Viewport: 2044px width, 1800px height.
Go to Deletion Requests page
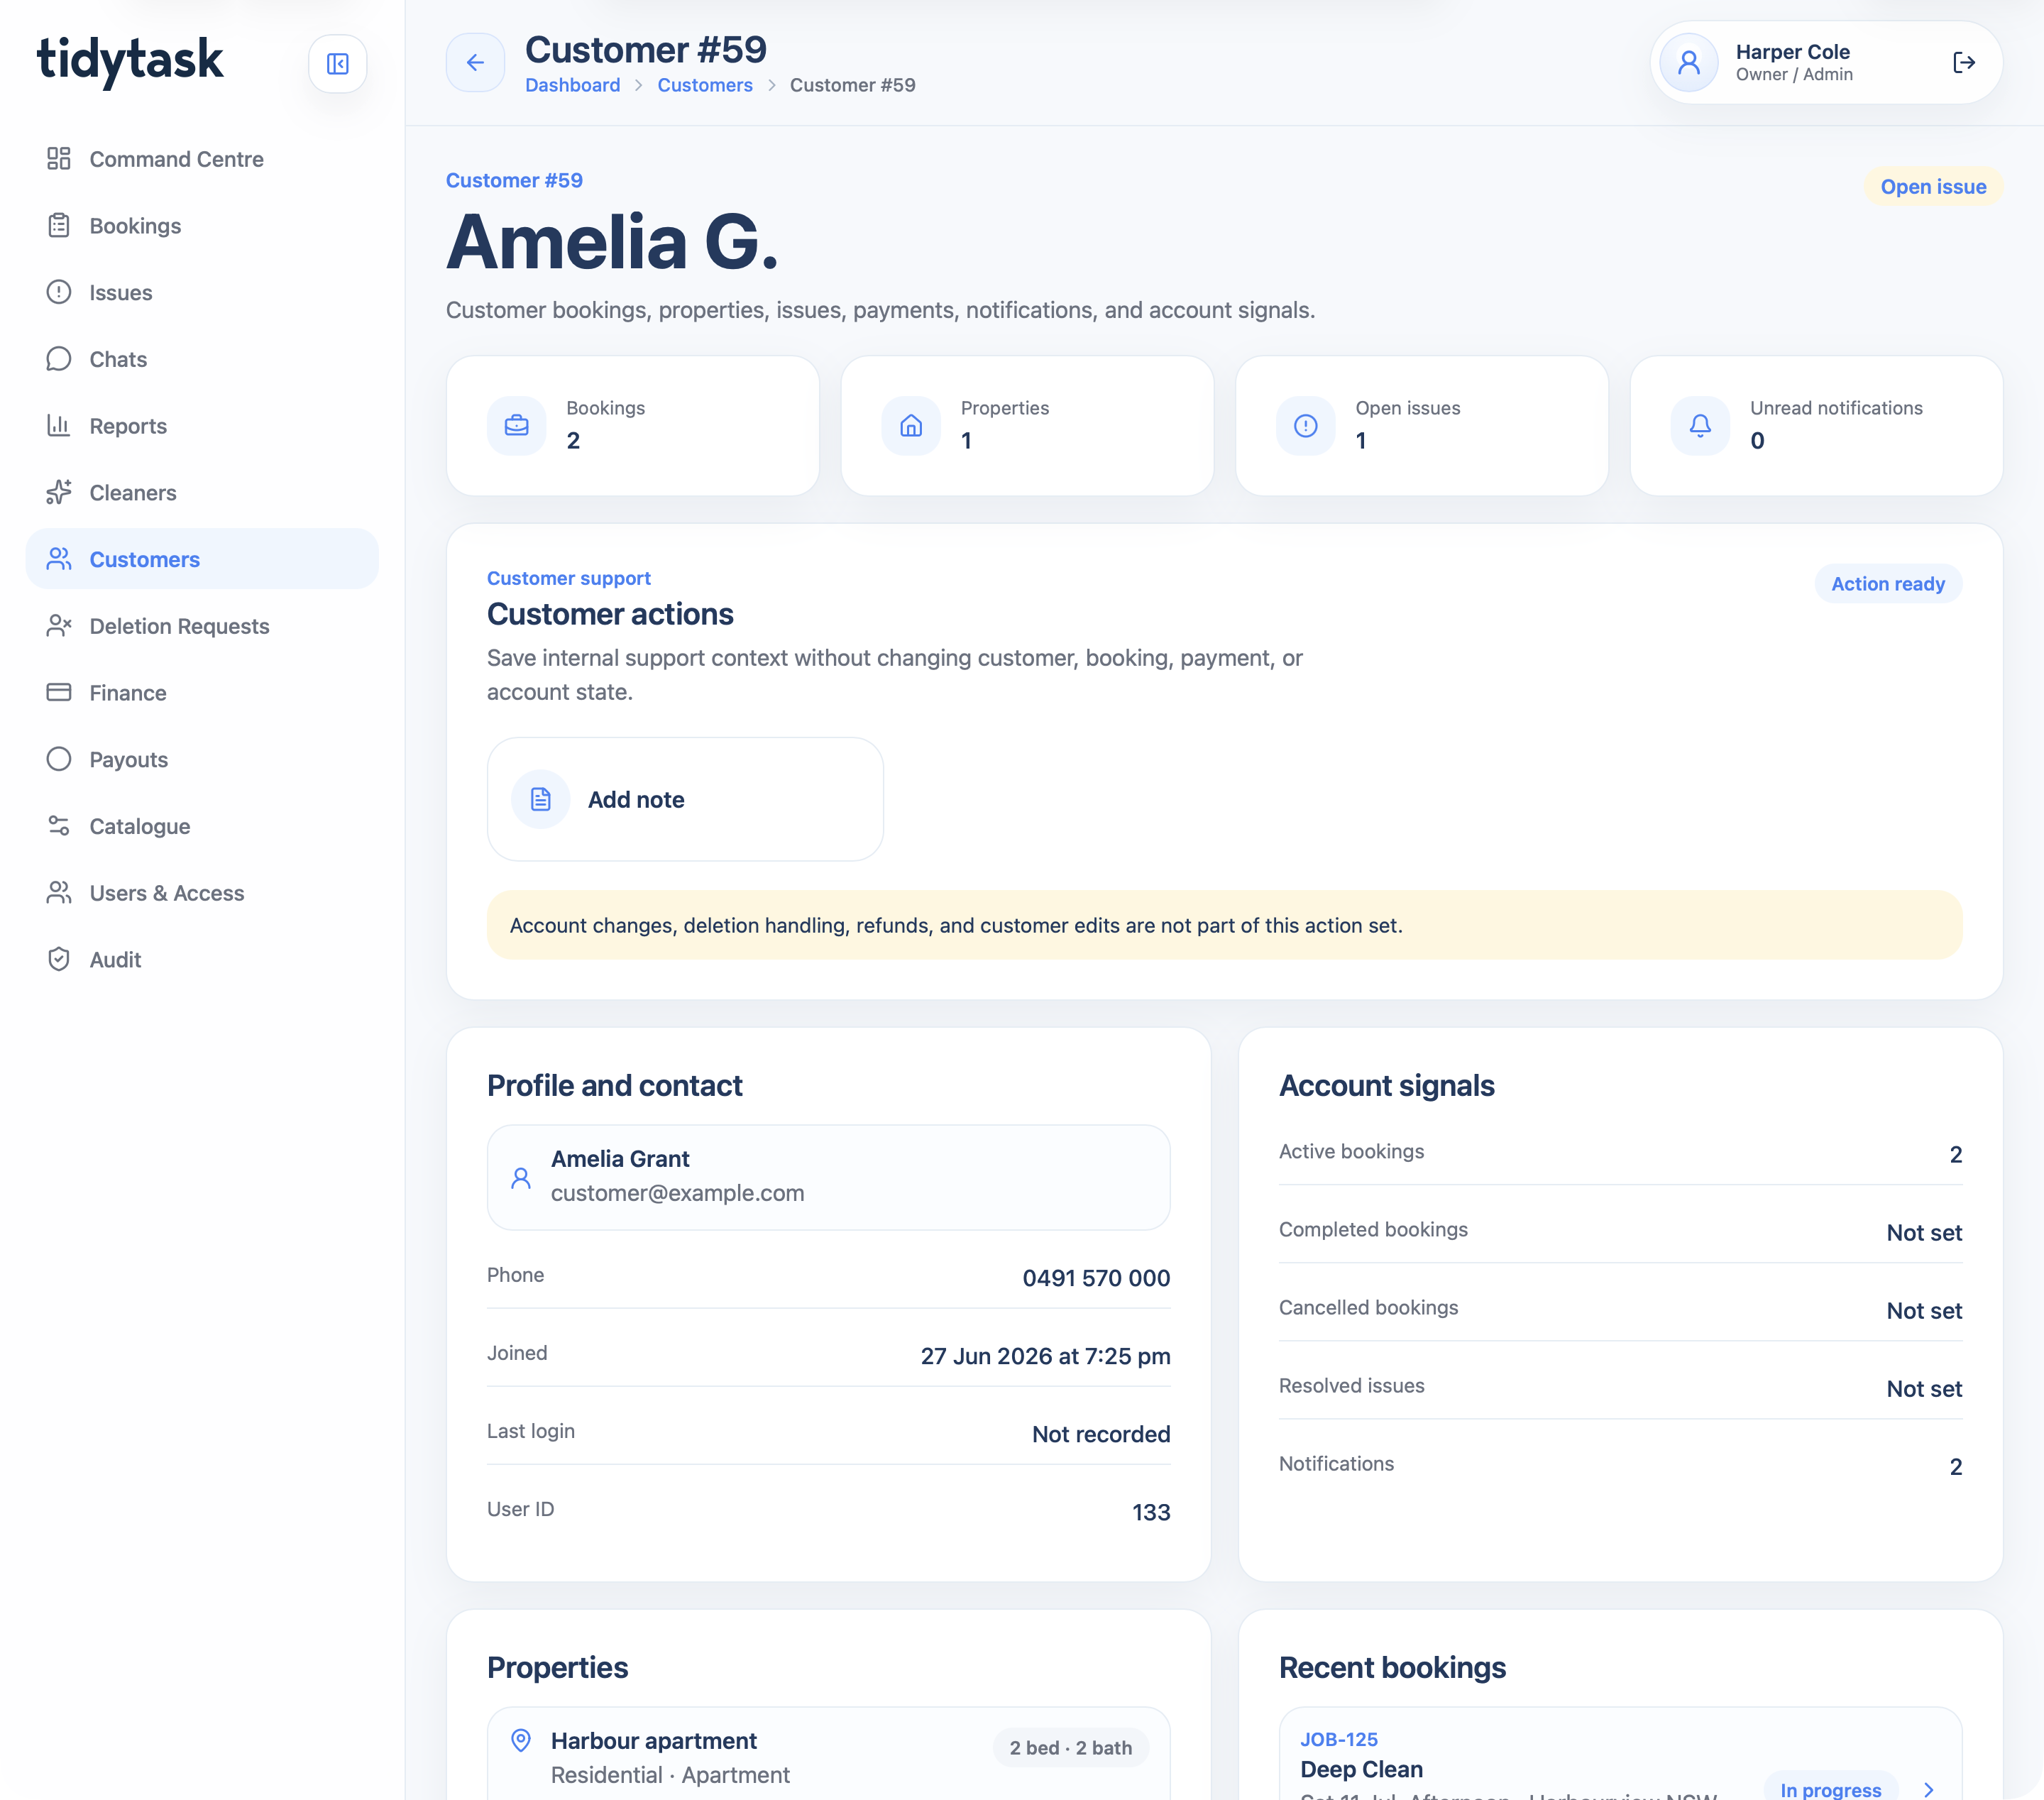click(x=202, y=626)
